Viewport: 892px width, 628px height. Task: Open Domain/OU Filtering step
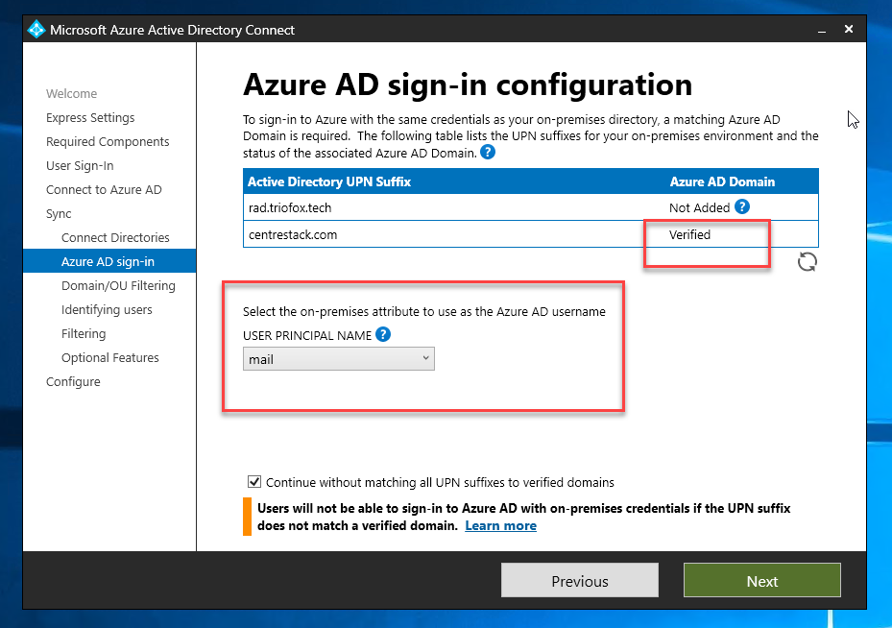pyautogui.click(x=118, y=285)
